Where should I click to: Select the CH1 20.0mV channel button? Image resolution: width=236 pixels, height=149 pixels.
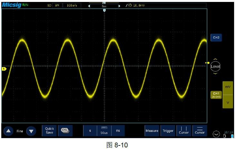(216, 95)
